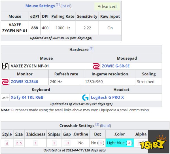Viewport: 170px width, 154px height.
Task: Click the ZOWIE logo beside XL2546 monitor
Action: point(5,82)
